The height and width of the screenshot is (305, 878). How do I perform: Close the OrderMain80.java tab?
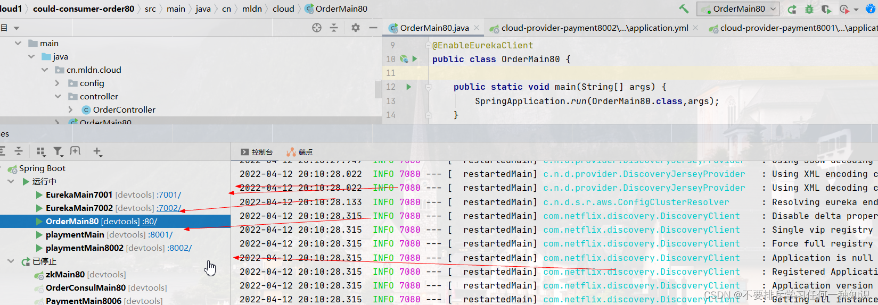tap(477, 28)
